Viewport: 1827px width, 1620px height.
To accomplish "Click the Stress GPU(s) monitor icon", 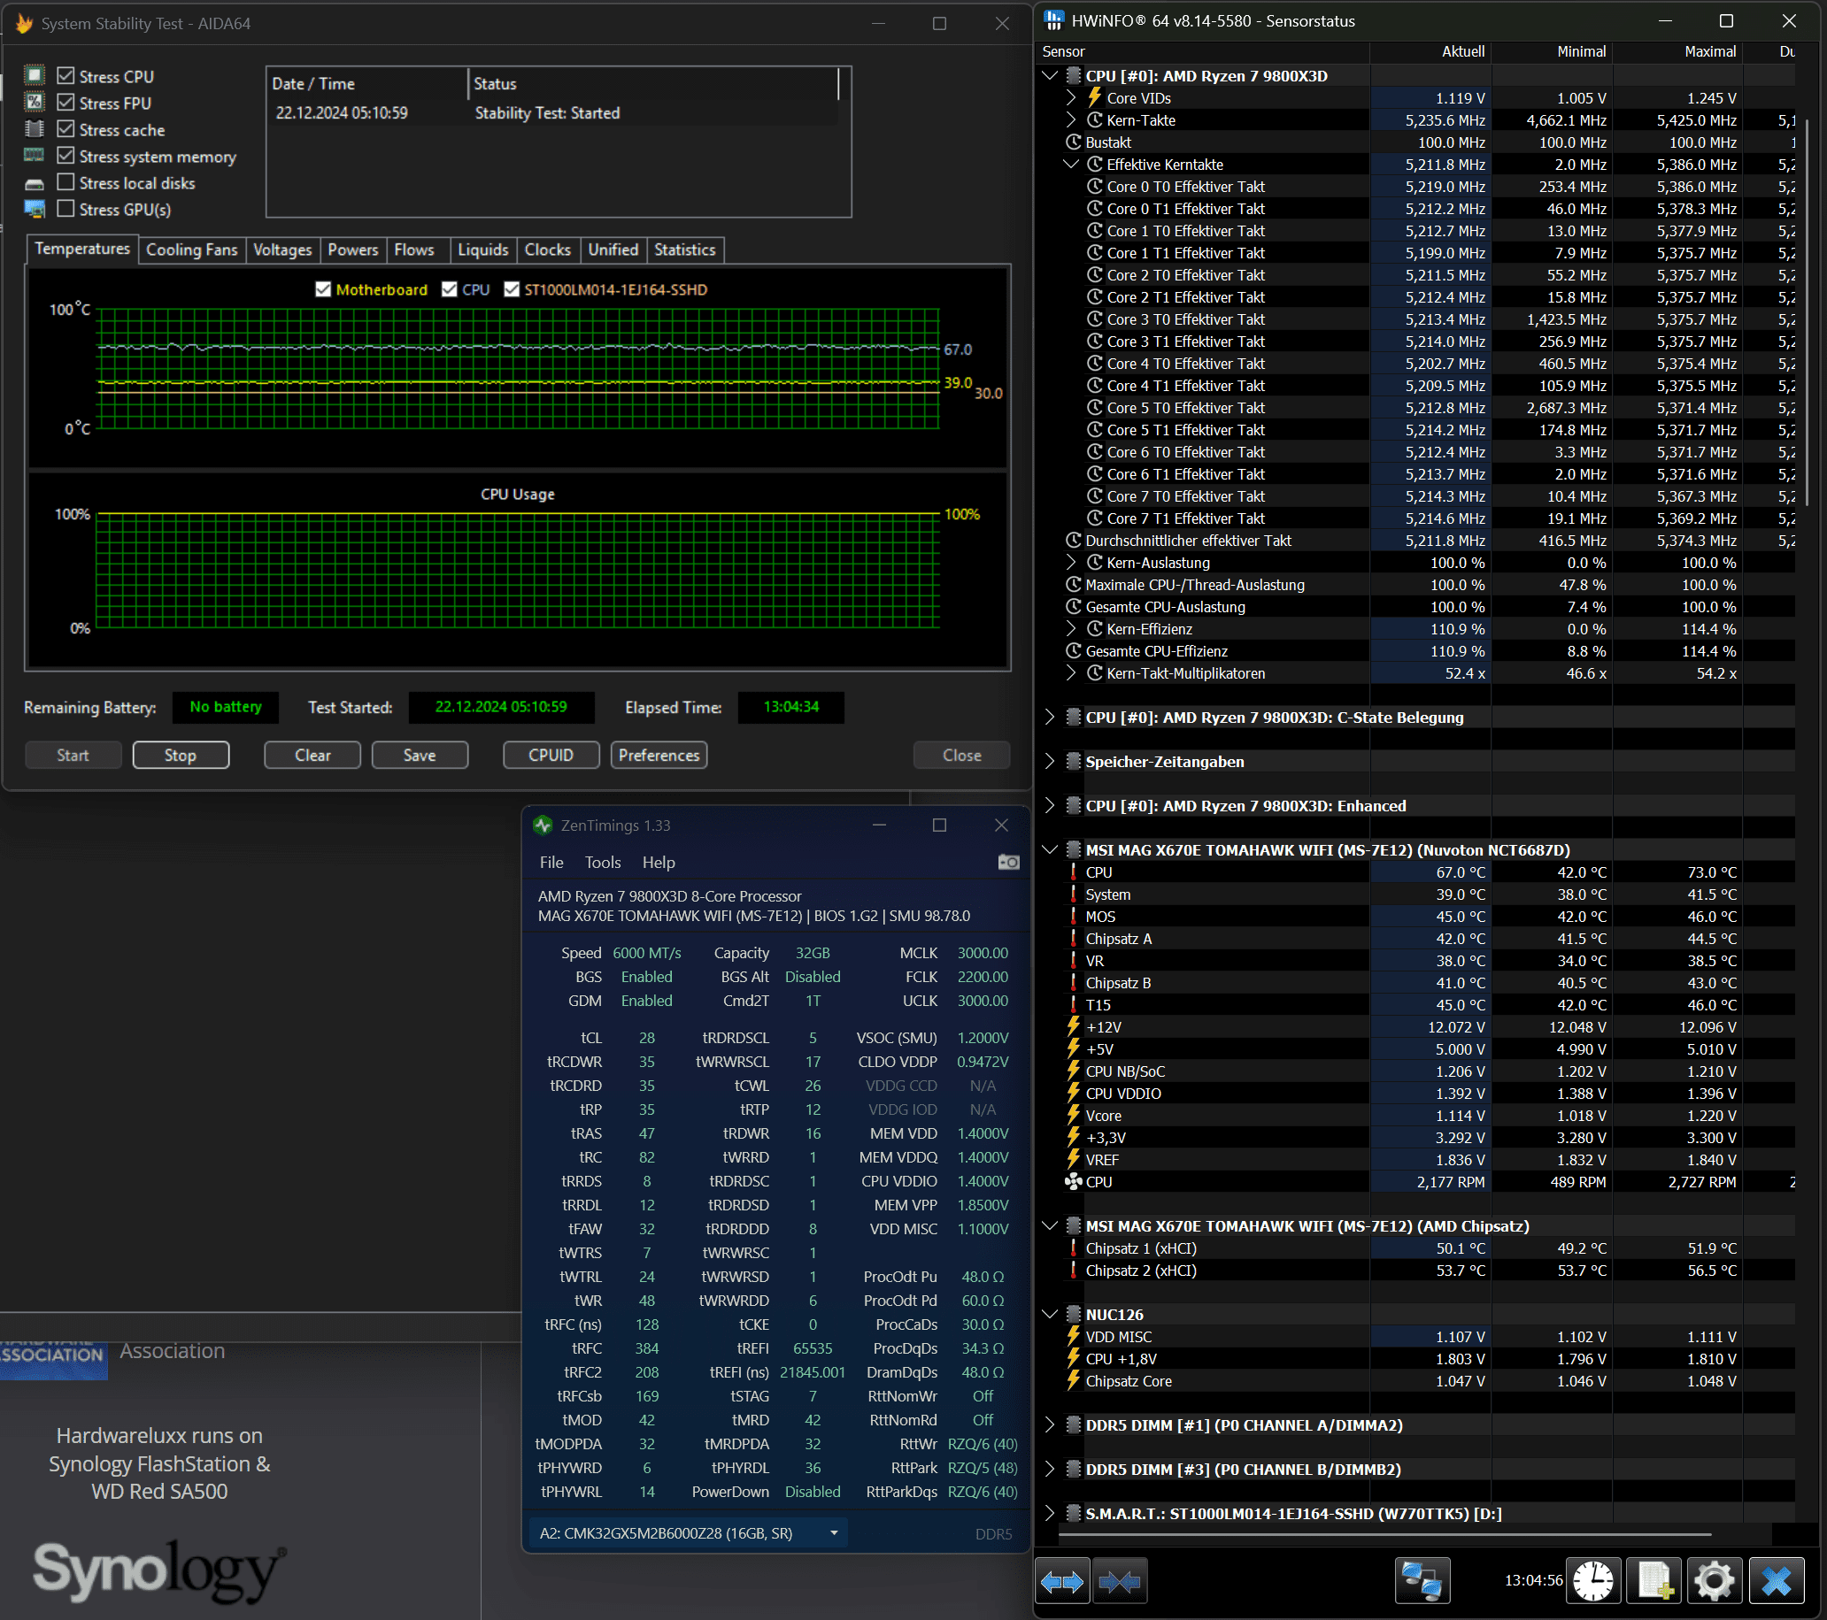I will pos(34,209).
